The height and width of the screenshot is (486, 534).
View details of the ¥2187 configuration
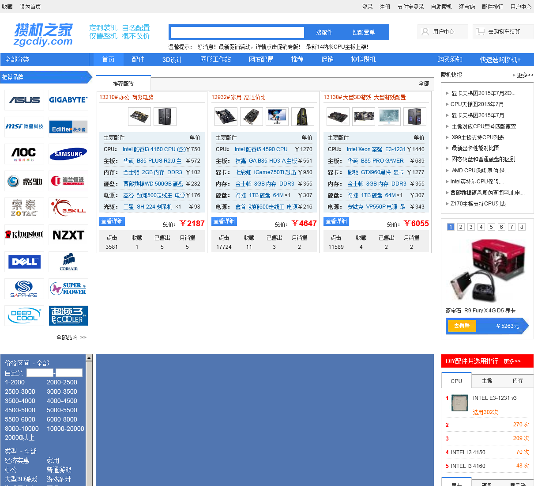pyautogui.click(x=112, y=221)
